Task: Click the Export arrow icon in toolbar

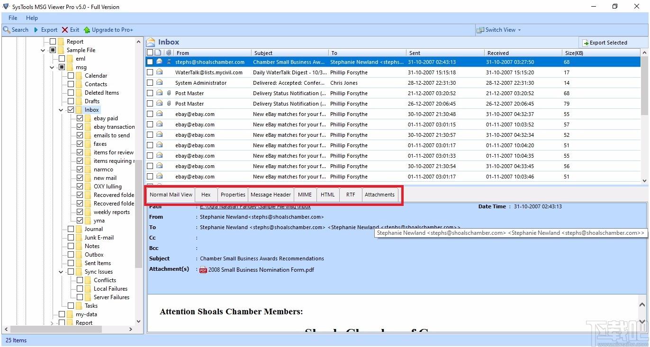Action: pyautogui.click(x=36, y=30)
